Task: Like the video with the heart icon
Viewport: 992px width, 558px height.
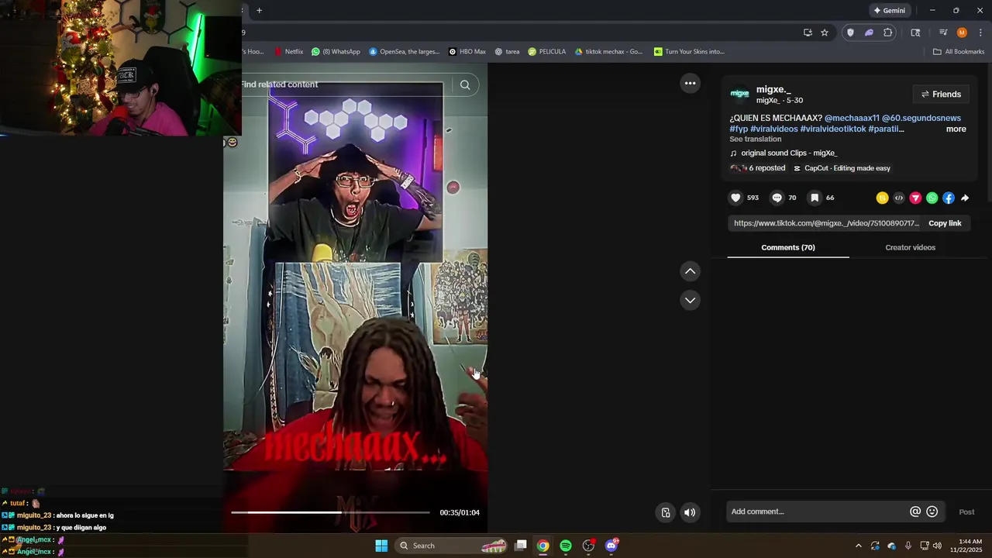Action: (x=735, y=198)
